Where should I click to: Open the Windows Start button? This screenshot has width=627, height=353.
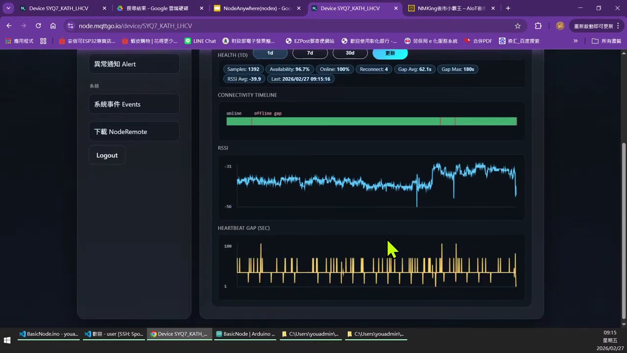7,340
